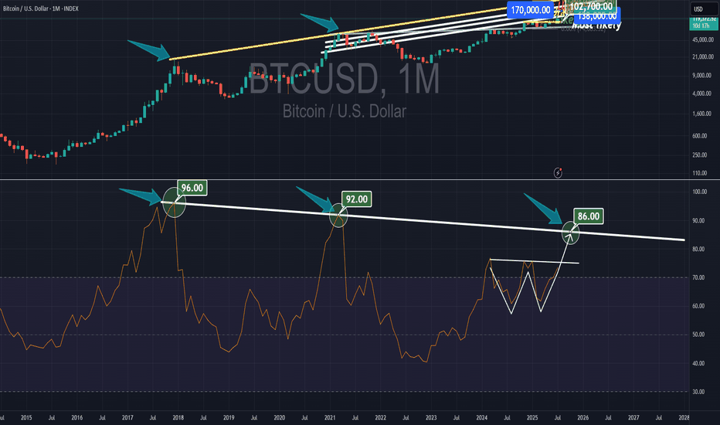Click 600.00 on the price axis

pos(700,136)
